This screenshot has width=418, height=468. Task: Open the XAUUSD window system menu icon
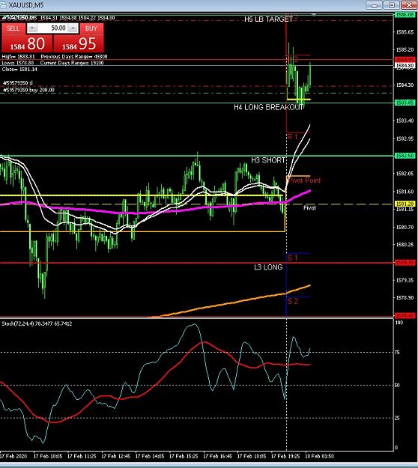click(4, 5)
